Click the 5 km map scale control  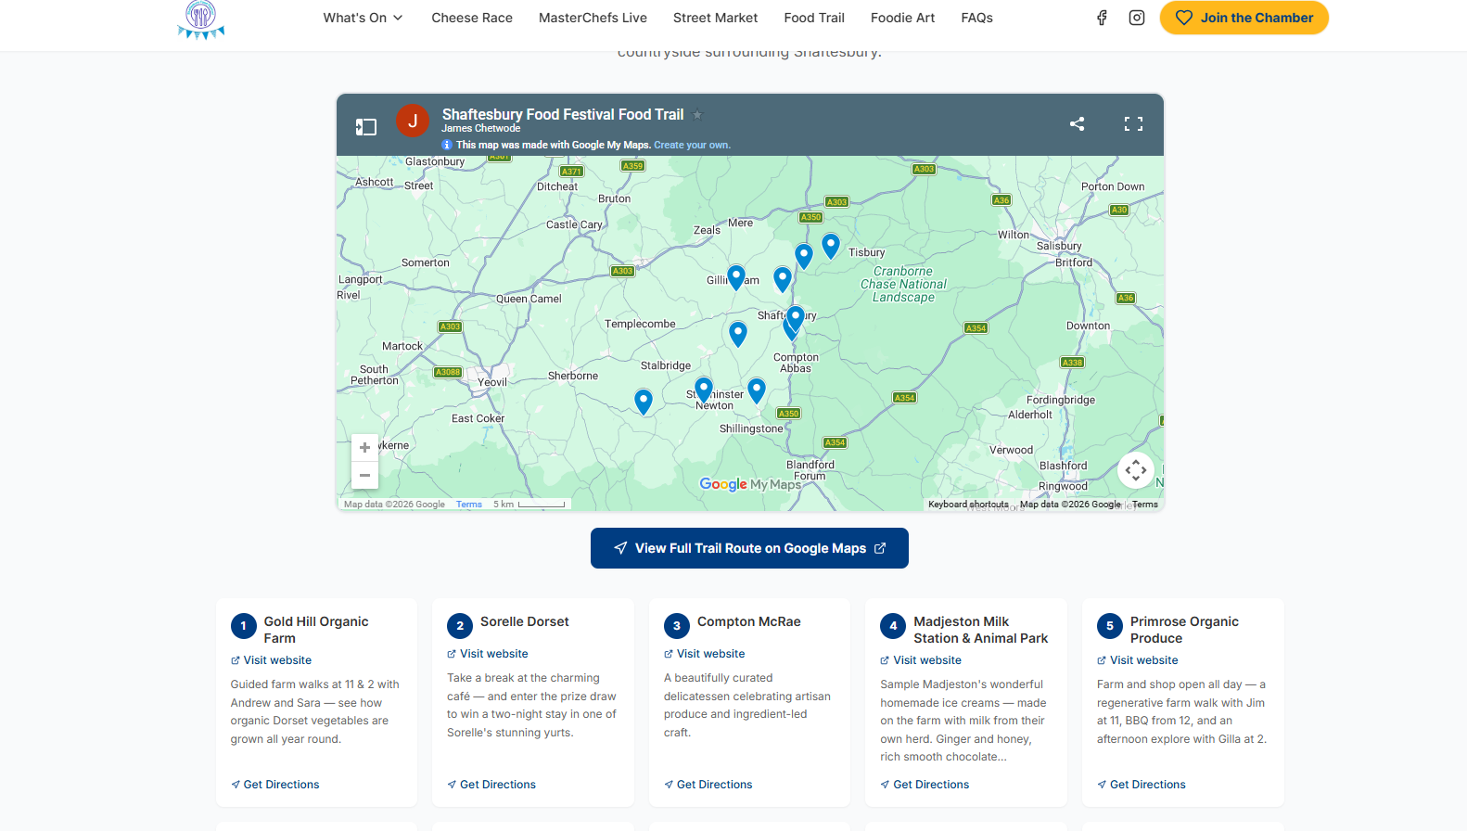pos(529,505)
